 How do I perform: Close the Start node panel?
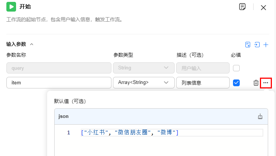[263, 7]
